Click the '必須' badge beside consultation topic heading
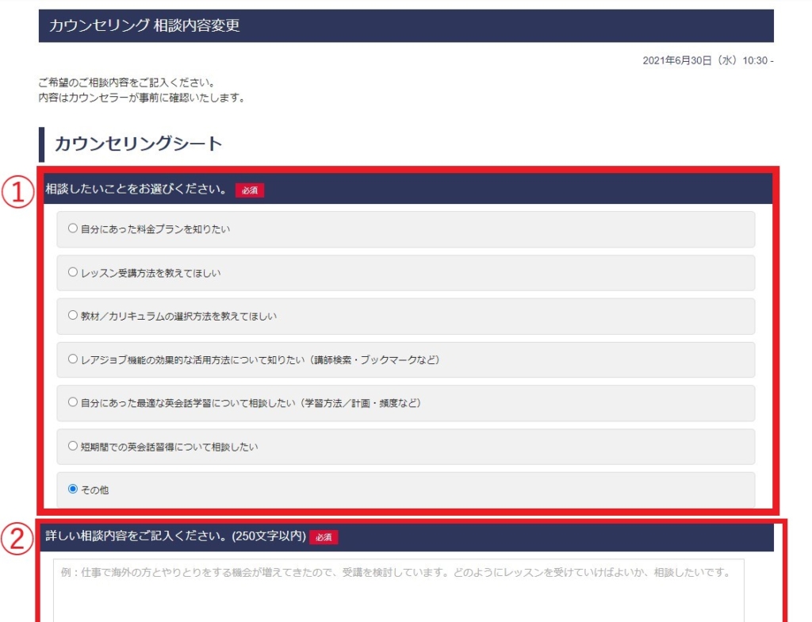The image size is (812, 622). pyautogui.click(x=250, y=190)
